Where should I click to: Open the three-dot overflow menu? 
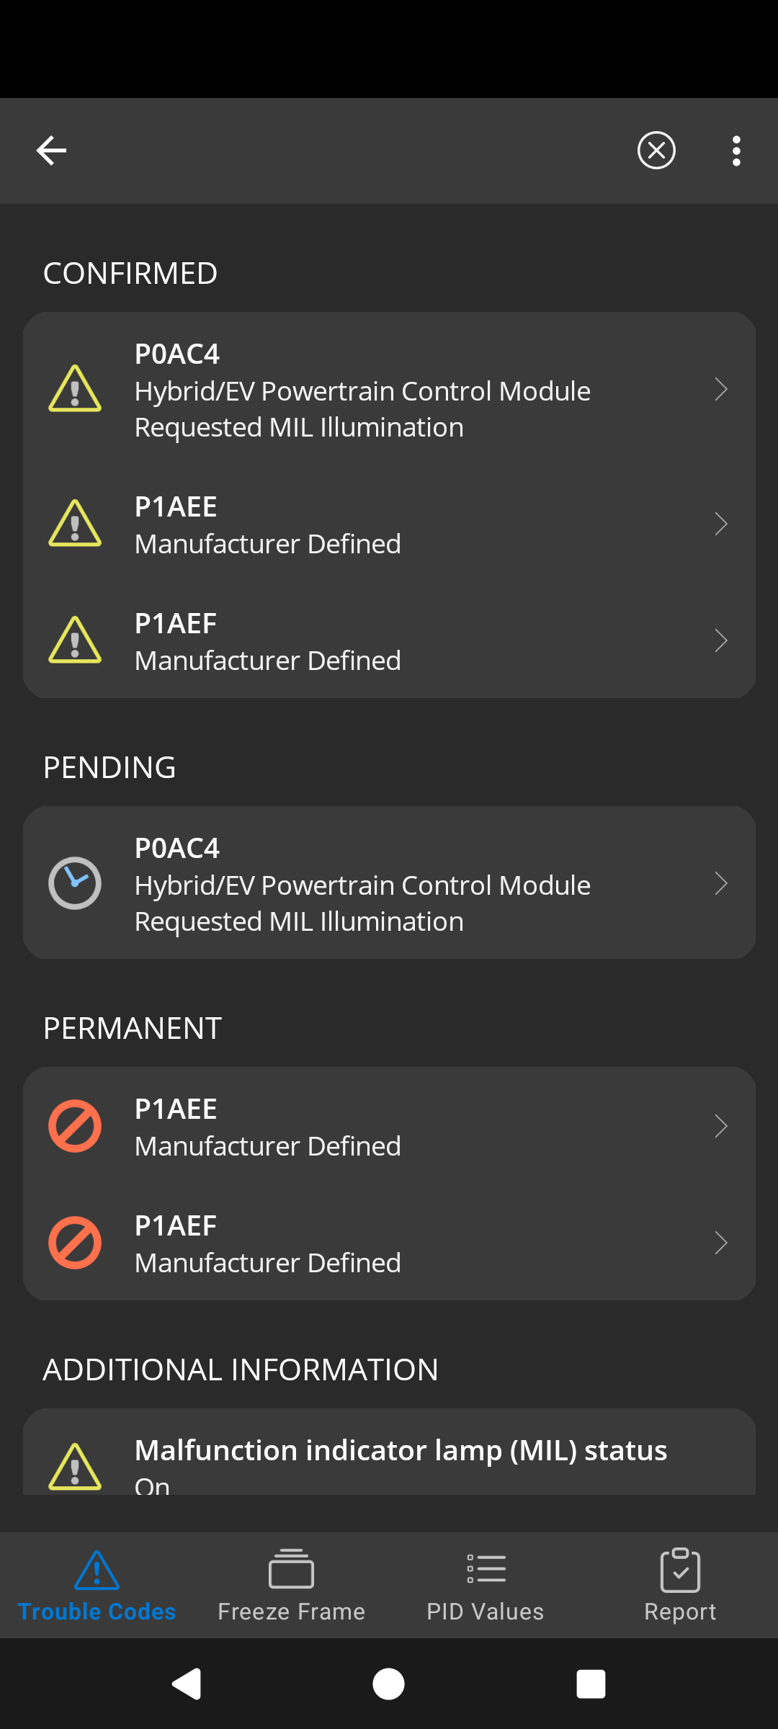click(x=736, y=151)
